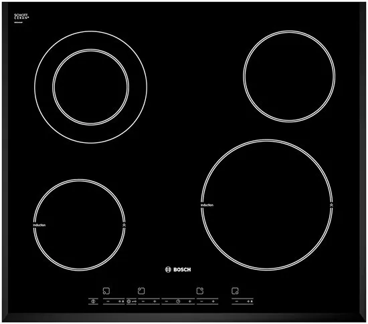This screenshot has width=368, height=324.
Task: Decrease the front-left zone power with minus
Action: (108, 301)
